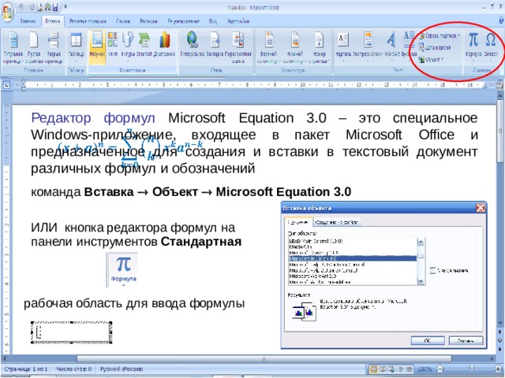This screenshot has height=378, width=505.
Task: Confirm the Insert Object dialog with OK
Action: point(428,340)
